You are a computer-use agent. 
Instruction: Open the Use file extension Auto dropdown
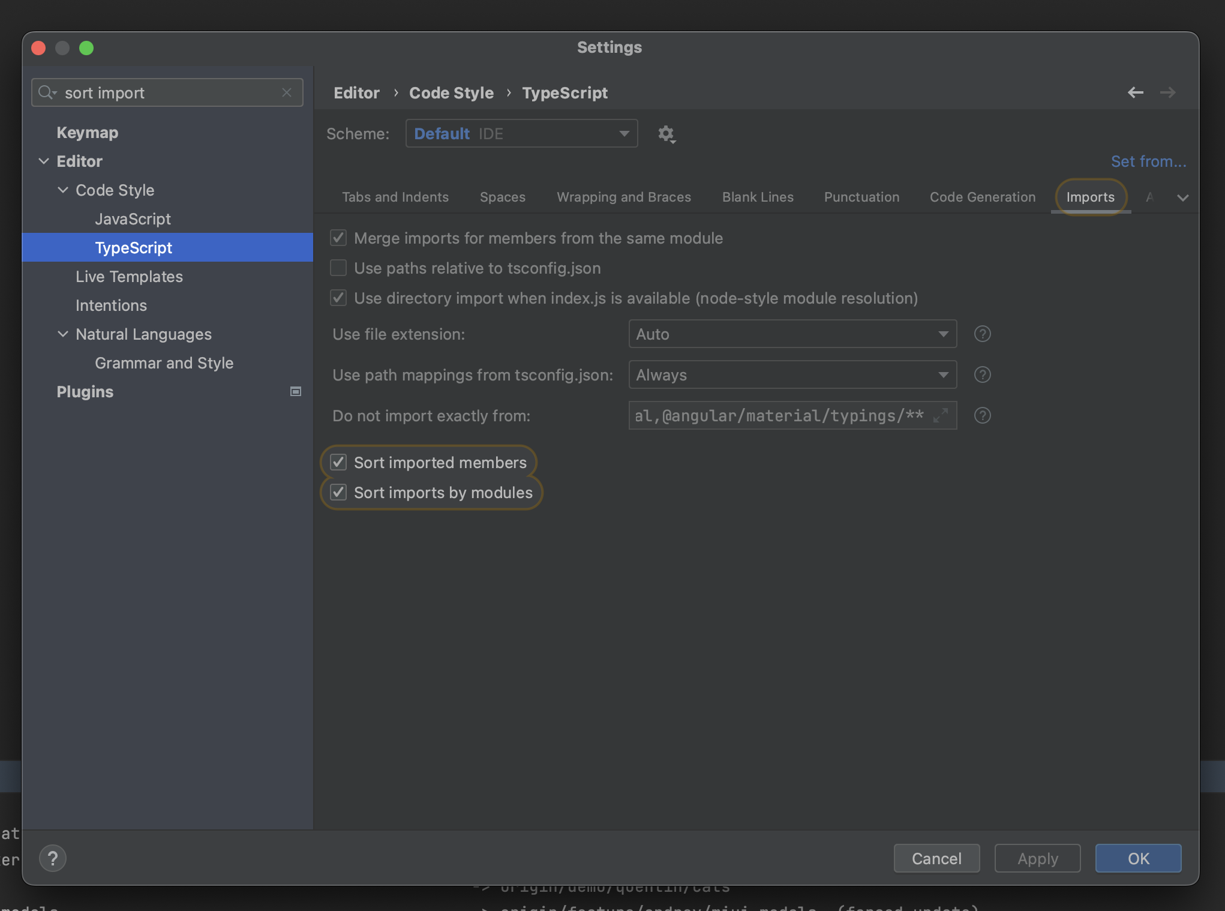tap(792, 334)
